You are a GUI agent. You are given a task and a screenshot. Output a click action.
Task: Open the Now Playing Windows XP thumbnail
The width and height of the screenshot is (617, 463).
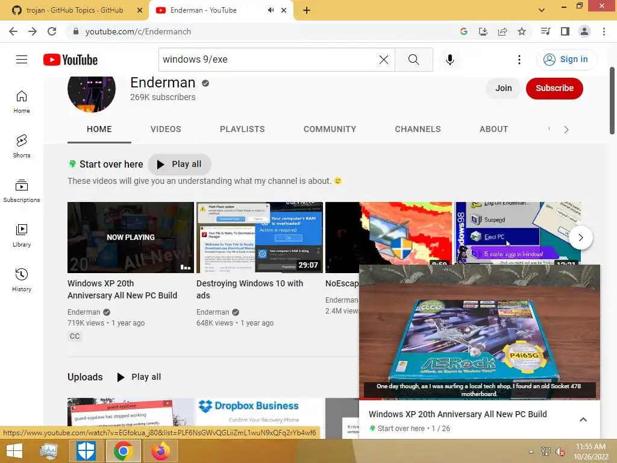click(131, 238)
